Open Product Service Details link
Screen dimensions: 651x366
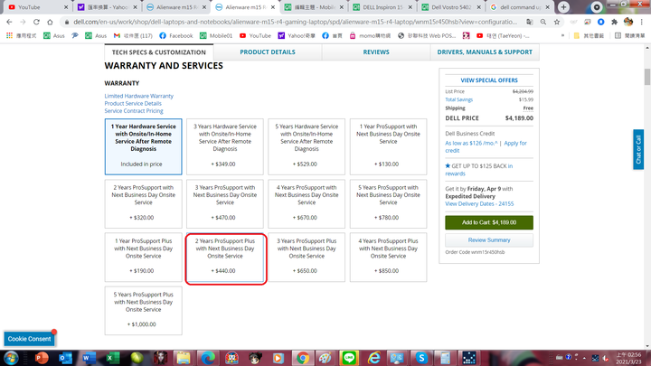pyautogui.click(x=133, y=103)
